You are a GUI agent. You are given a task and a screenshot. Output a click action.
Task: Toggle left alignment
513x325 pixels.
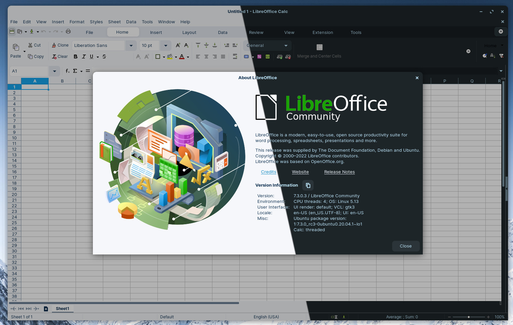[x=198, y=57]
